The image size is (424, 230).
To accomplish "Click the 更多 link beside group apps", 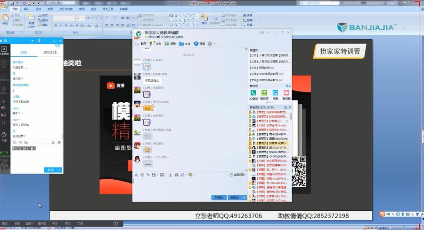I will [288, 86].
